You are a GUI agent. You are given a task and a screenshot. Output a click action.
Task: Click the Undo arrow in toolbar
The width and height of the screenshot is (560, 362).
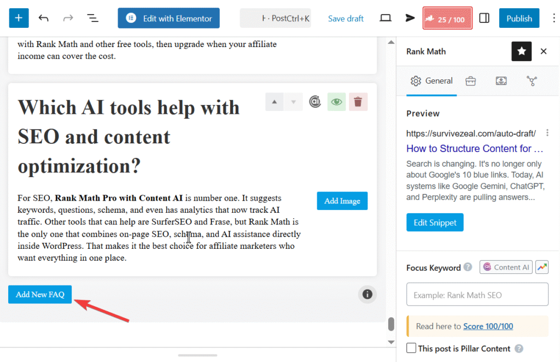click(x=44, y=18)
